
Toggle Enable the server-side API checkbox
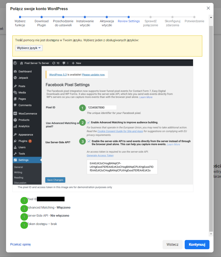(x=89, y=141)
